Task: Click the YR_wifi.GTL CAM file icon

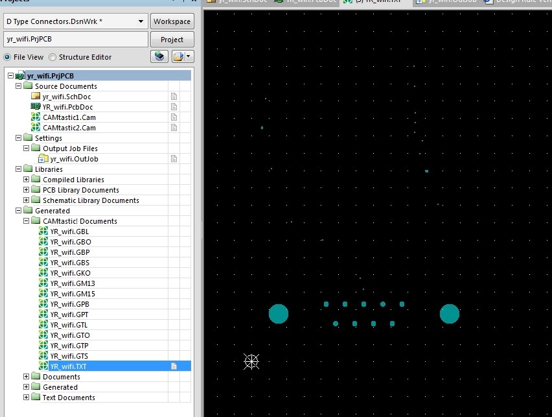Action: 43,325
